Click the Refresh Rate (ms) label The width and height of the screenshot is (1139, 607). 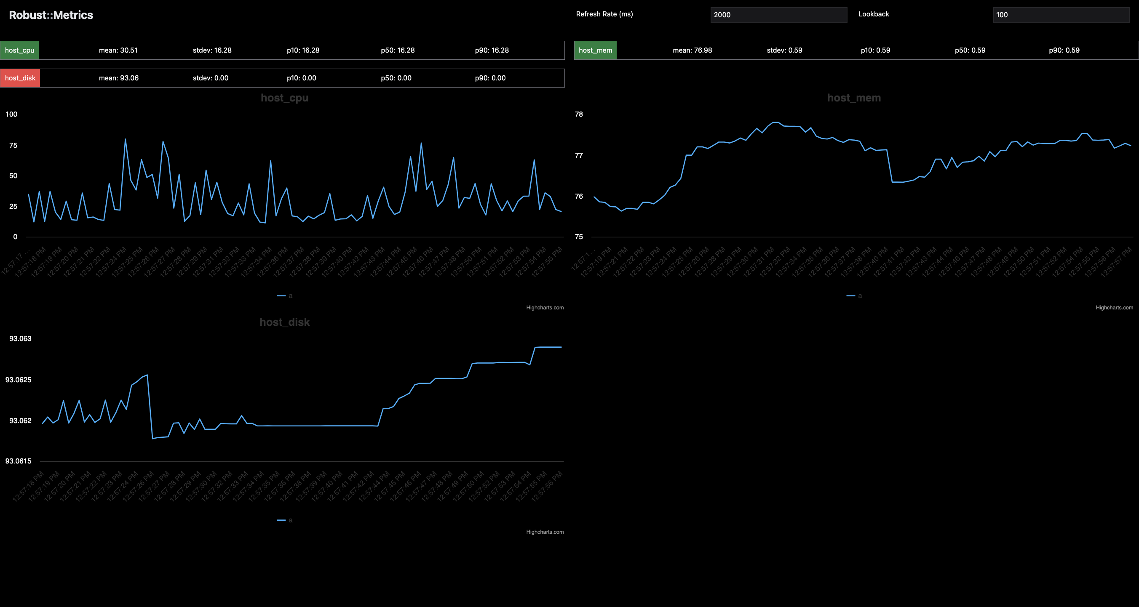click(604, 14)
